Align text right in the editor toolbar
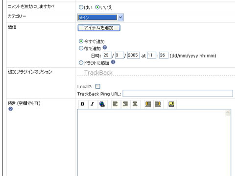The width and height of the screenshot is (235, 176). click(125, 104)
